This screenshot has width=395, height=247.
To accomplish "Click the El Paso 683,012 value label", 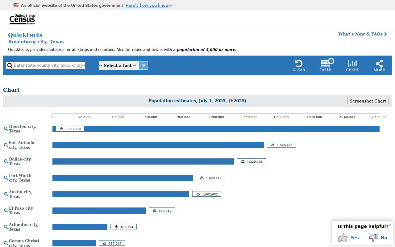I will [x=162, y=211].
